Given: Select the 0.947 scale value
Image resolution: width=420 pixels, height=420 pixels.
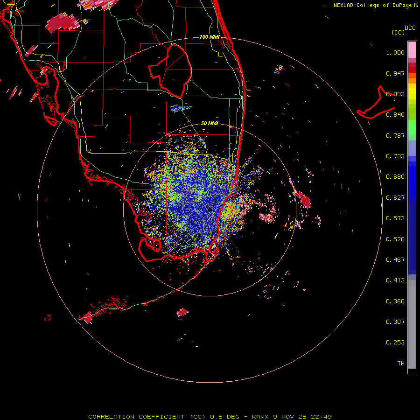Looking at the screenshot, I should tap(395, 73).
